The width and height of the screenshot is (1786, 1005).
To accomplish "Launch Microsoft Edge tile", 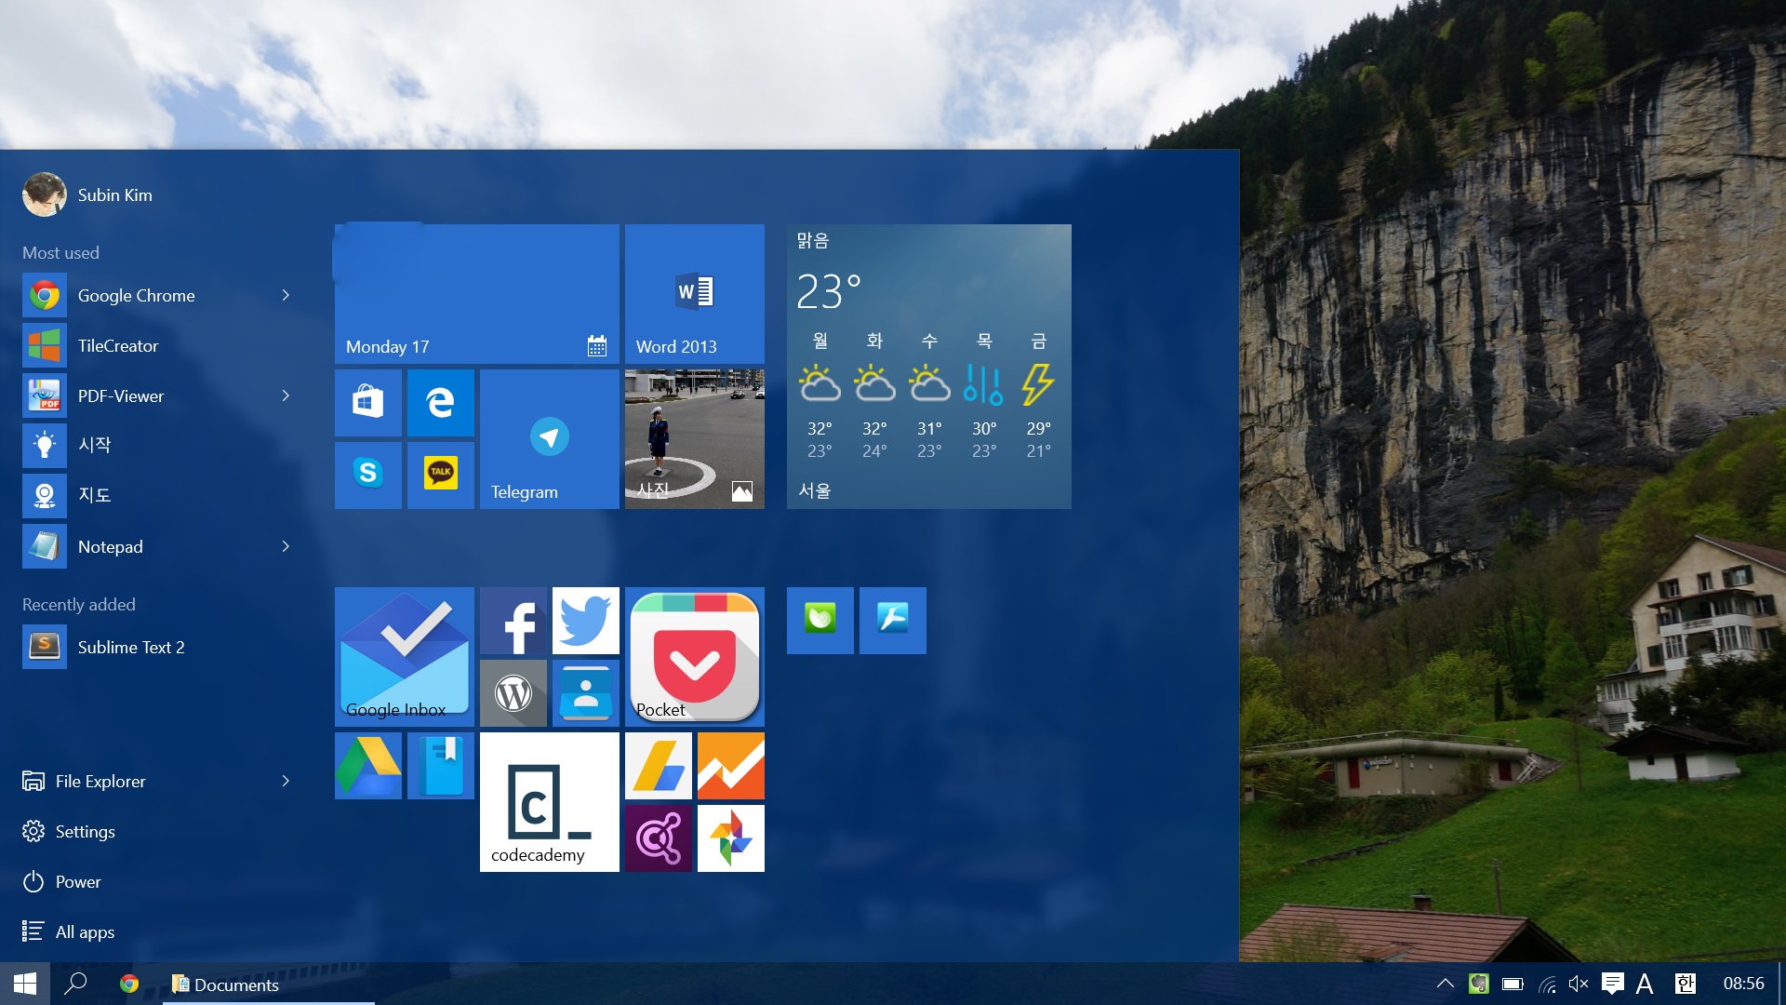I will coord(440,402).
